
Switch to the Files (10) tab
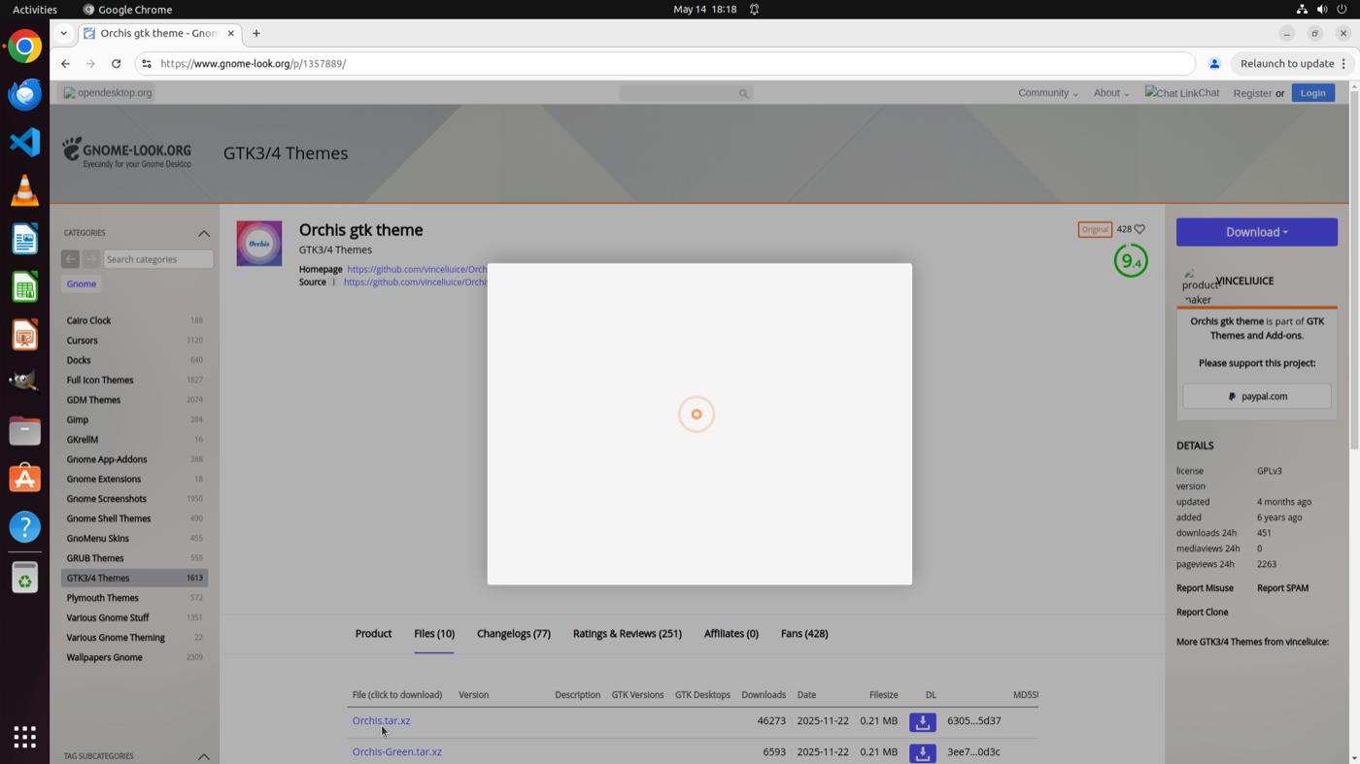point(434,634)
